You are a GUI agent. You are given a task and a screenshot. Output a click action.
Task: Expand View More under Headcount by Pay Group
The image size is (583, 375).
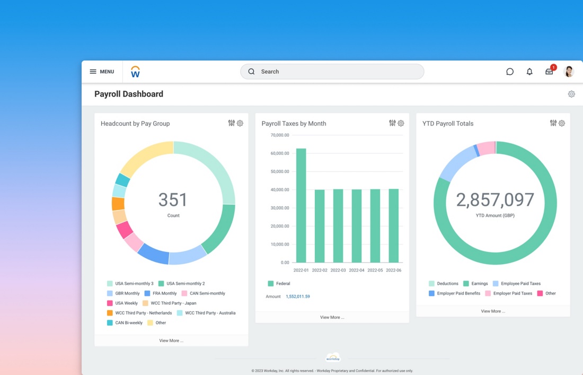point(171,341)
